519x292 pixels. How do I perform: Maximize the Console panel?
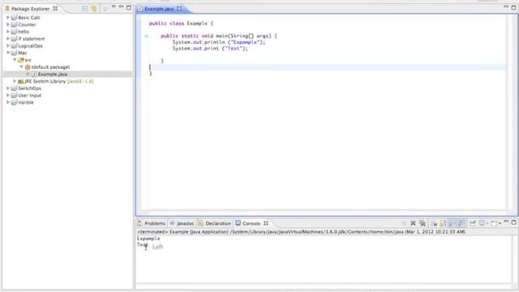(513, 222)
